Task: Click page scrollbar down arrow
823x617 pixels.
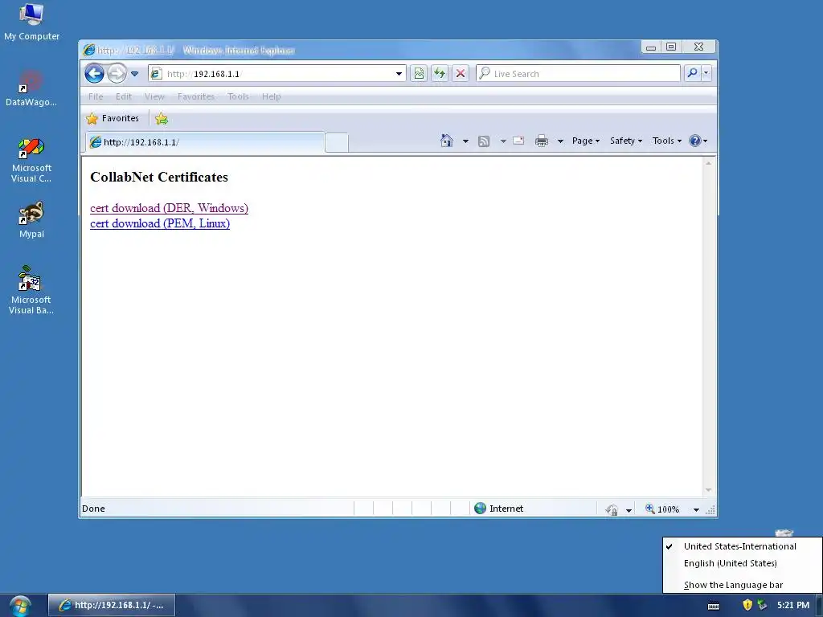Action: coord(709,490)
